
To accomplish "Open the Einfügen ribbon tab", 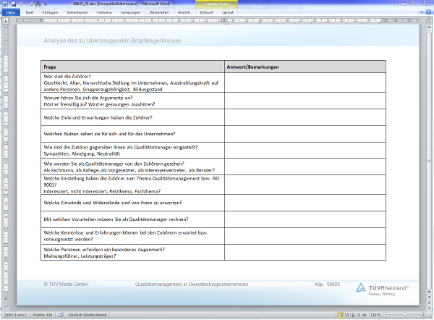I will (x=51, y=12).
